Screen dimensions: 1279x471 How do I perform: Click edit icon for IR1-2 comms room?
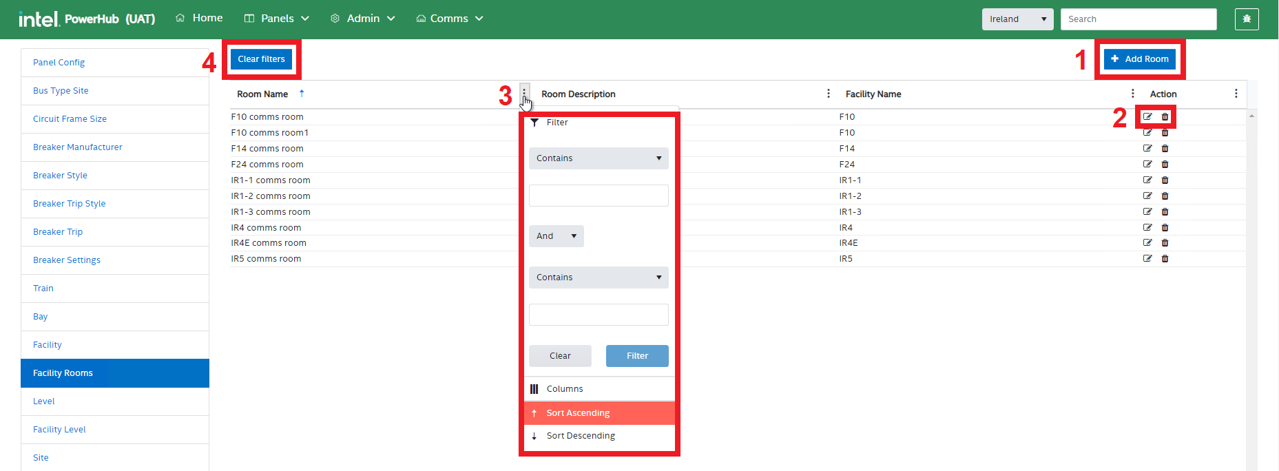[x=1147, y=196]
